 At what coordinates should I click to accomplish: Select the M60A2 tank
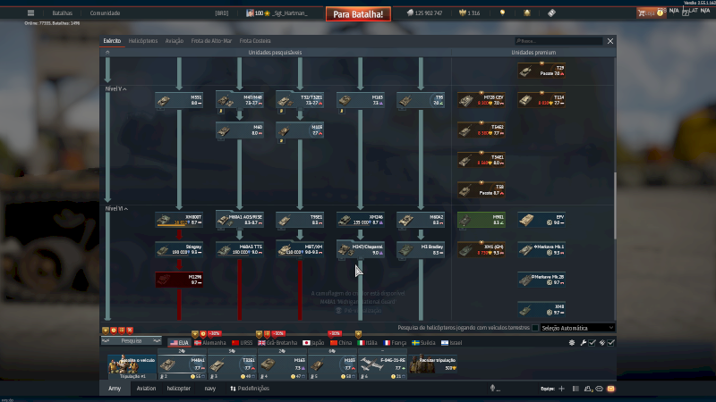click(x=421, y=220)
